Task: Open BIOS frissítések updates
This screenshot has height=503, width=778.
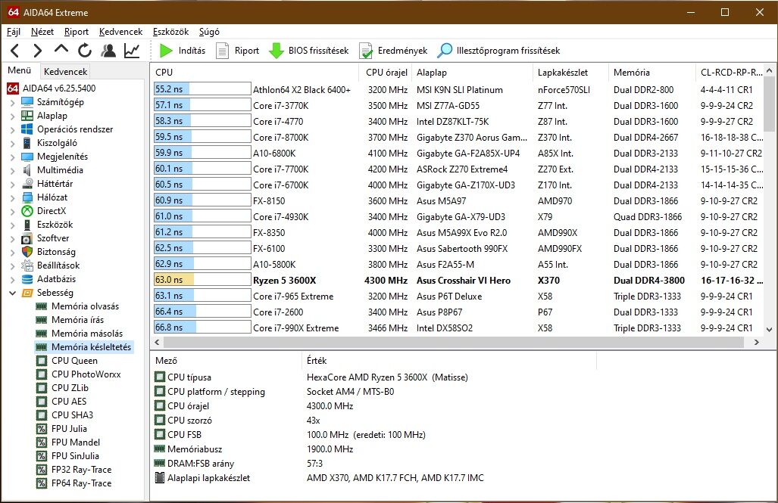Action: [x=308, y=51]
